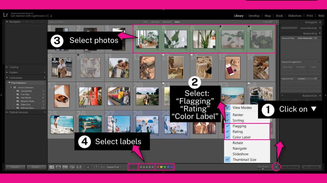Select the Grid view icon
The height and width of the screenshot is (183, 327).
coord(52,167)
